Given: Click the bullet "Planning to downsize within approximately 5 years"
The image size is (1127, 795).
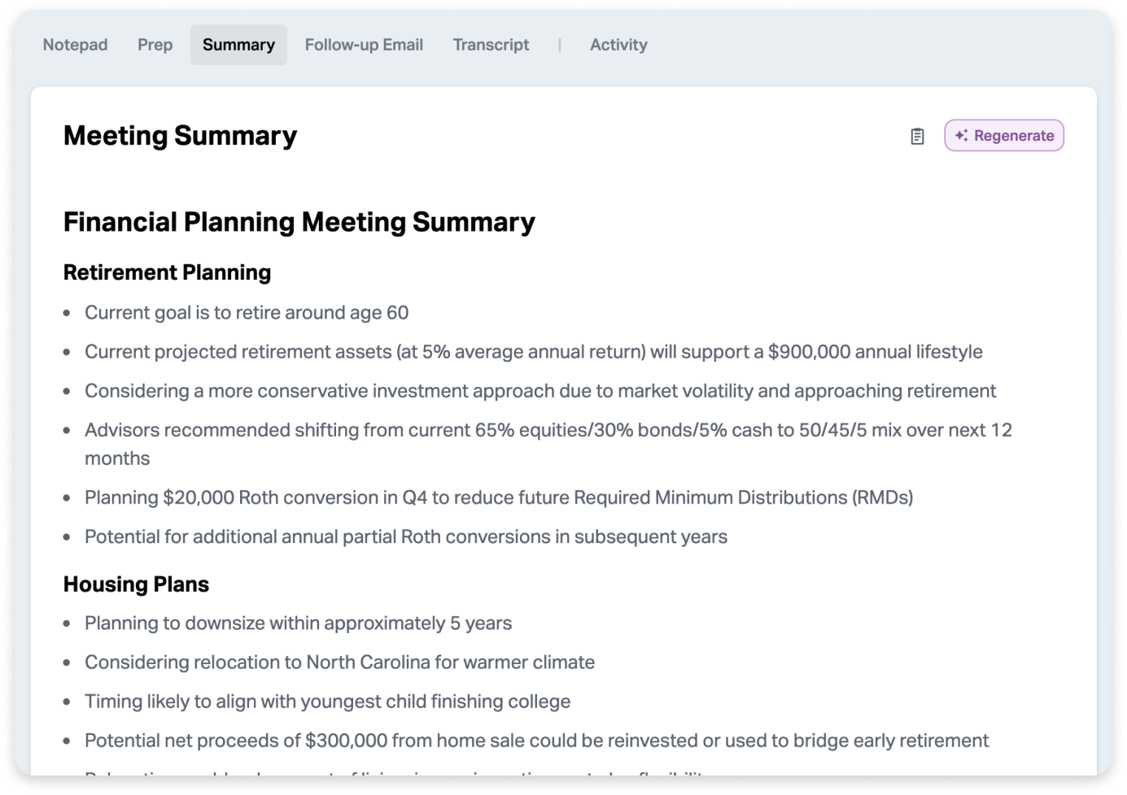Looking at the screenshot, I should click(298, 623).
